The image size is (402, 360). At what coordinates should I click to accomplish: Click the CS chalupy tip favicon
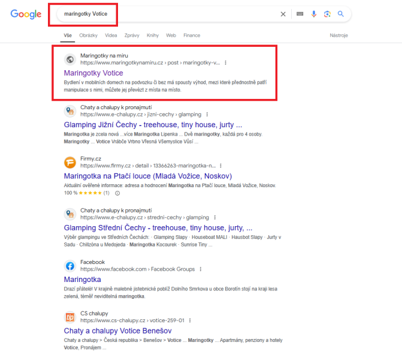pyautogui.click(x=70, y=317)
